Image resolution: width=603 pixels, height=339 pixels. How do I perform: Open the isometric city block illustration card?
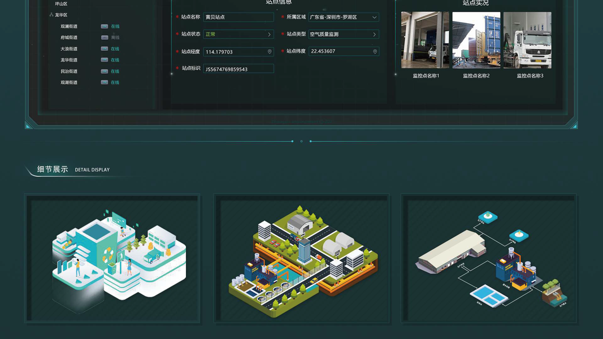[302, 258]
